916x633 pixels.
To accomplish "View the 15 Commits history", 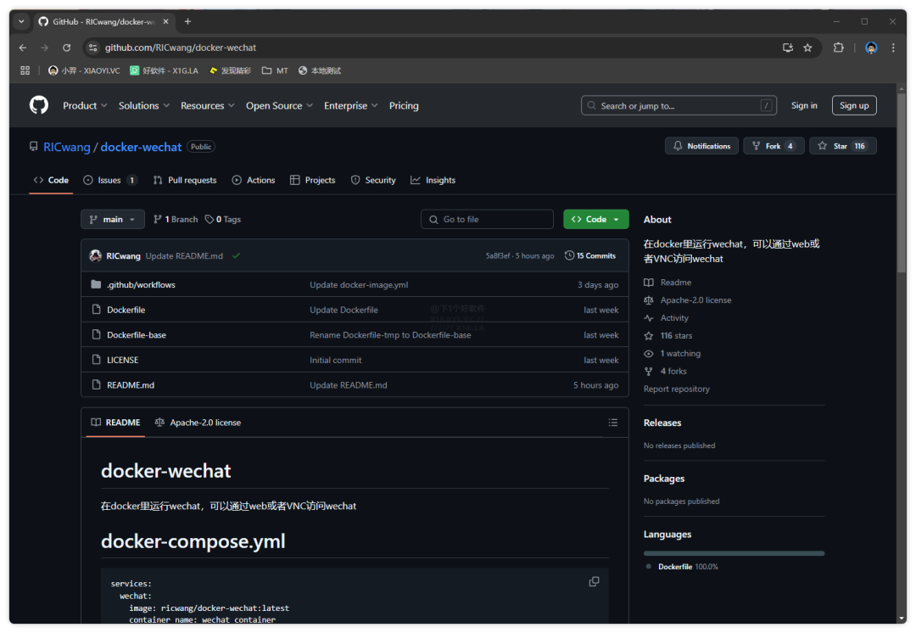I will pos(590,255).
